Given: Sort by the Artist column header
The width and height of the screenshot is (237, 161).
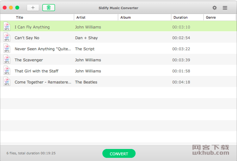Looking at the screenshot, I should pyautogui.click(x=81, y=17).
